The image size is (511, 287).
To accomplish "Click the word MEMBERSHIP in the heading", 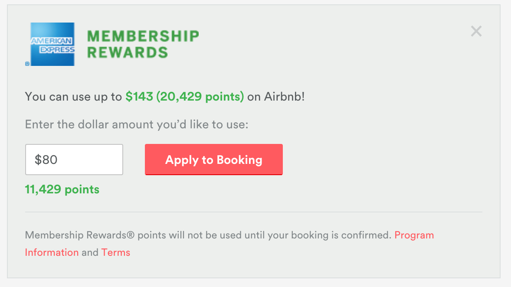I will tap(143, 36).
